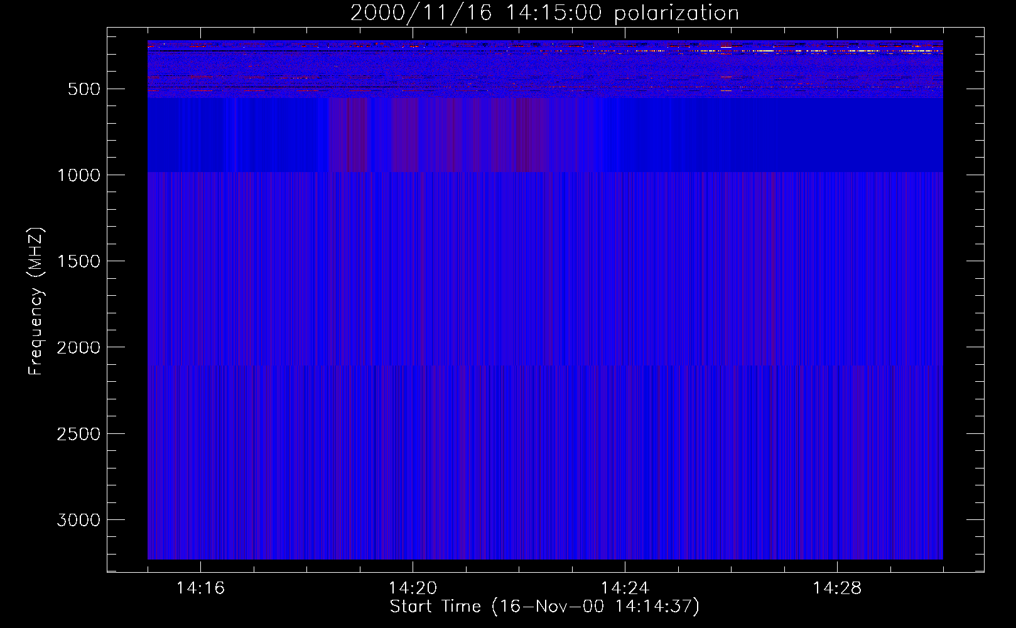1016x628 pixels.
Task: Click the 500 frequency tick label
Action: point(84,89)
